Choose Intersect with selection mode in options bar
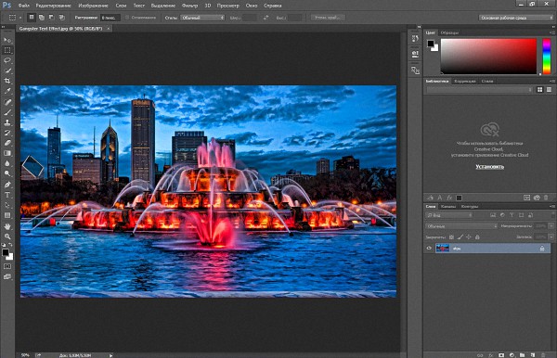This screenshot has height=358, width=557. click(x=61, y=17)
